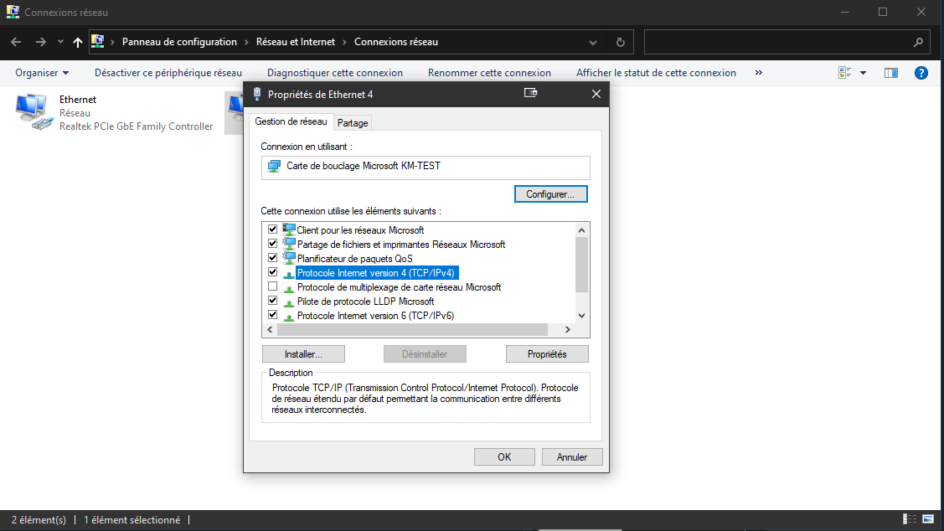Click the vertical scrollbar thumb in list
The width and height of the screenshot is (944, 531).
click(581, 265)
